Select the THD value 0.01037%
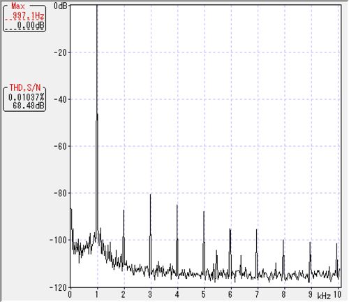 [26, 96]
